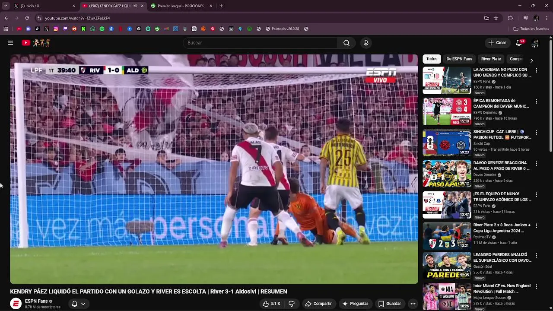Image resolution: width=553 pixels, height=311 pixels.
Task: Open the Discord bookmark icon
Action: [x=28, y=29]
